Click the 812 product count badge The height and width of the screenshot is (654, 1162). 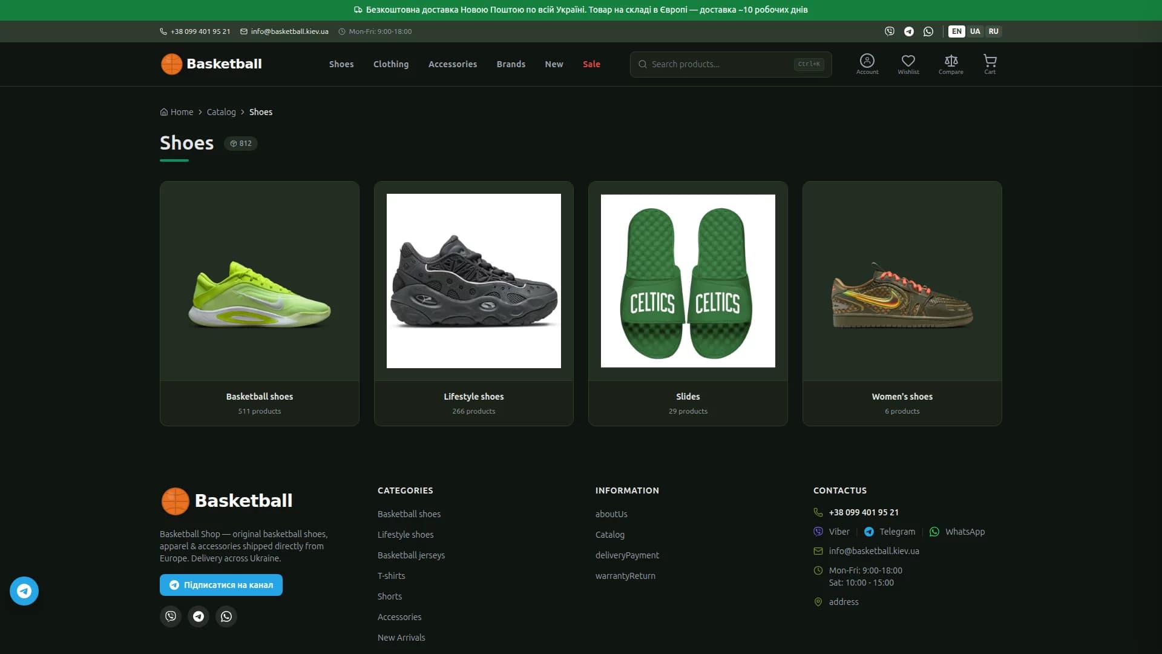(241, 144)
